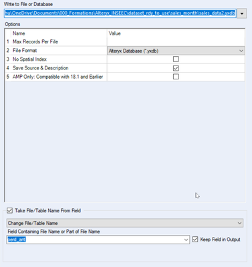Click the No Spatial Index label
Image resolution: width=252 pixels, height=267 pixels.
point(29,59)
